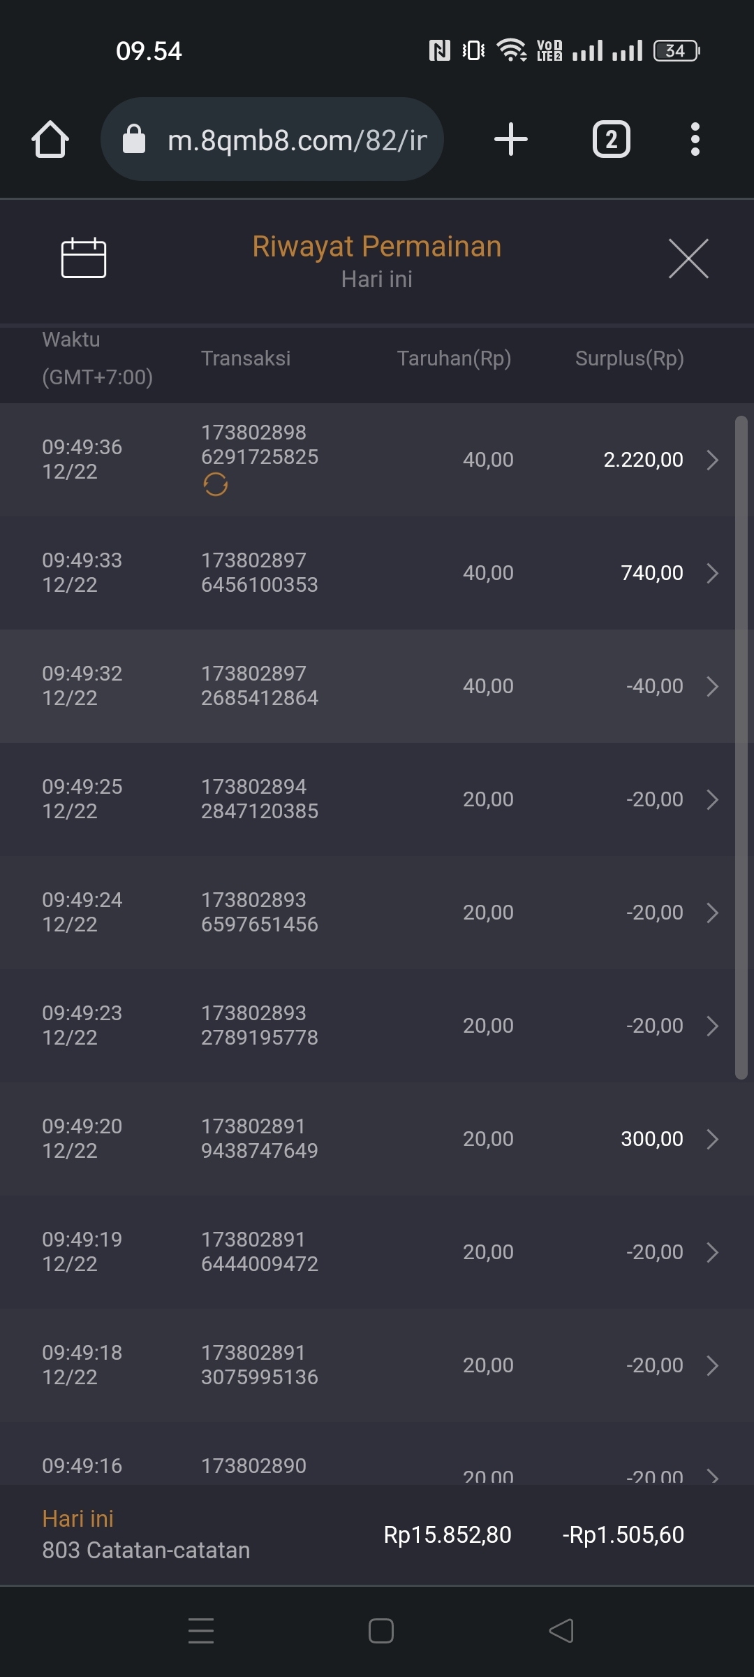754x1677 pixels.
Task: Open a new tab with plus icon
Action: coord(510,139)
